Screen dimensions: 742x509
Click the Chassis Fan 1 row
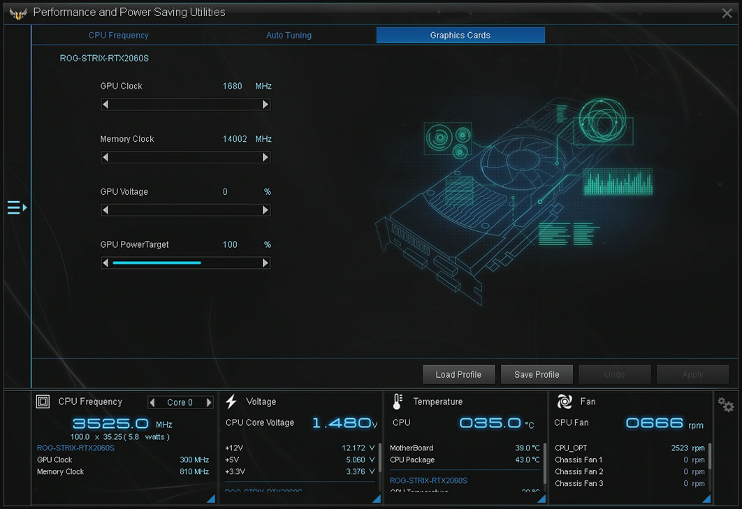coord(630,460)
